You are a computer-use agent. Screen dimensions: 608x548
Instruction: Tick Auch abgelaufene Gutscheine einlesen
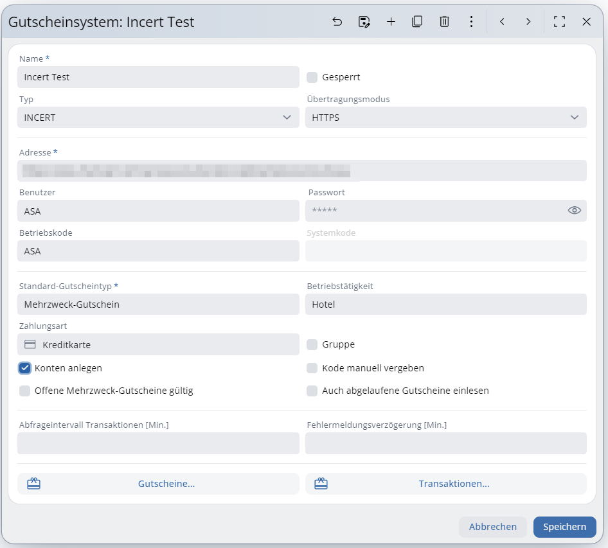(312, 391)
